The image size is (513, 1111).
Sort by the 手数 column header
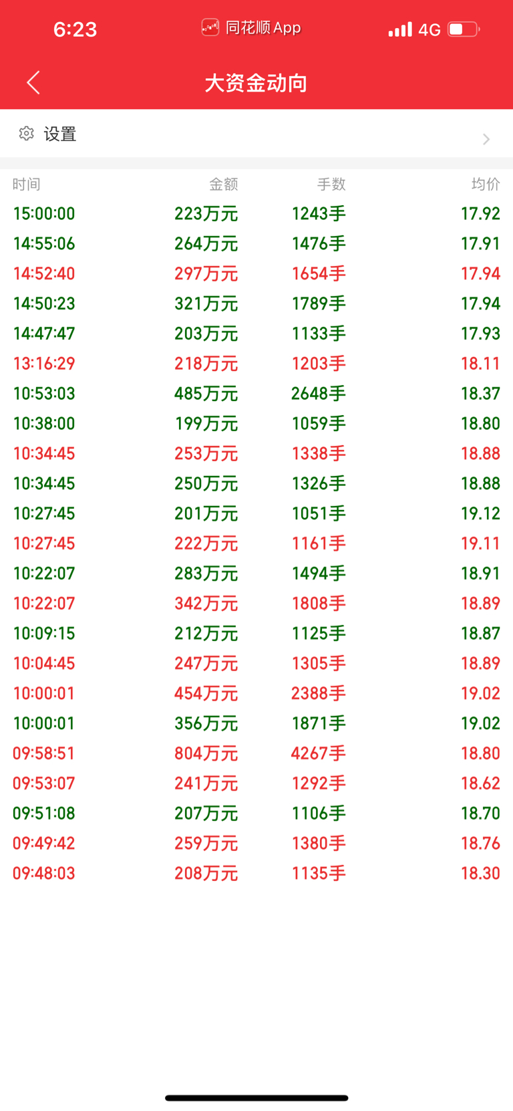[x=331, y=184]
